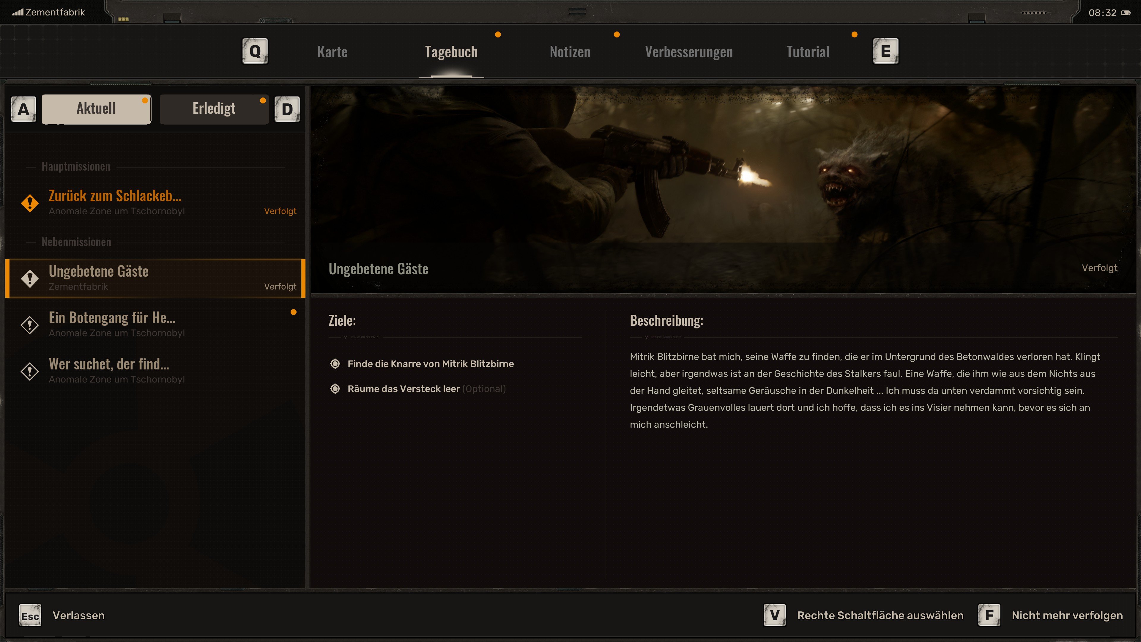Image resolution: width=1141 pixels, height=642 pixels.
Task: Click the F key icon to untrack
Action: (989, 616)
